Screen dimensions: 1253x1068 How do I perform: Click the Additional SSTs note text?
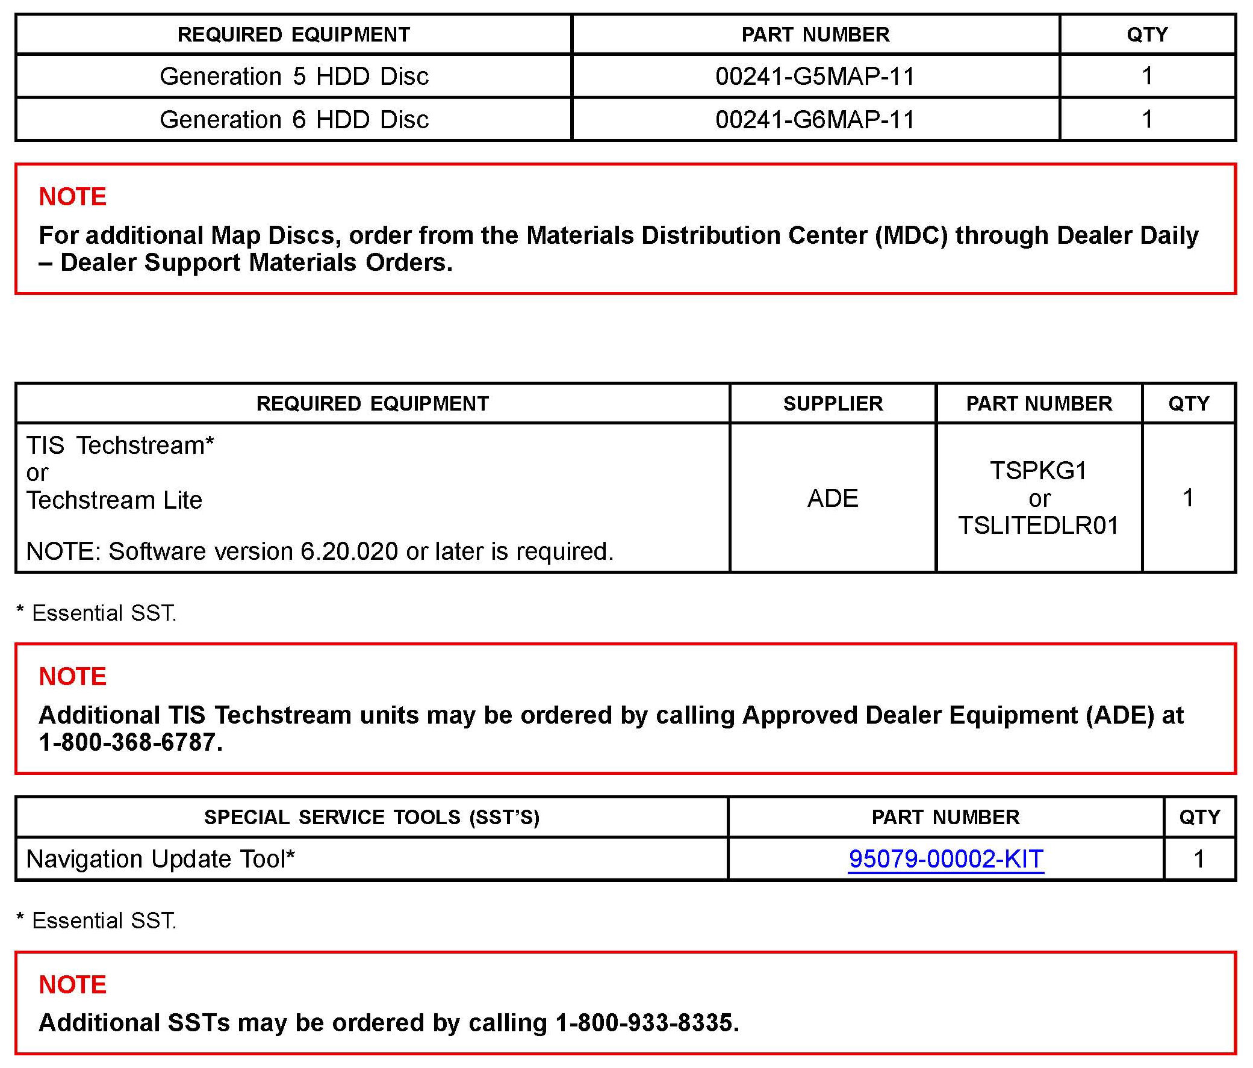293,1023
